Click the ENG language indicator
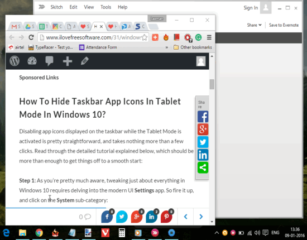307x240 pixels. (275, 233)
